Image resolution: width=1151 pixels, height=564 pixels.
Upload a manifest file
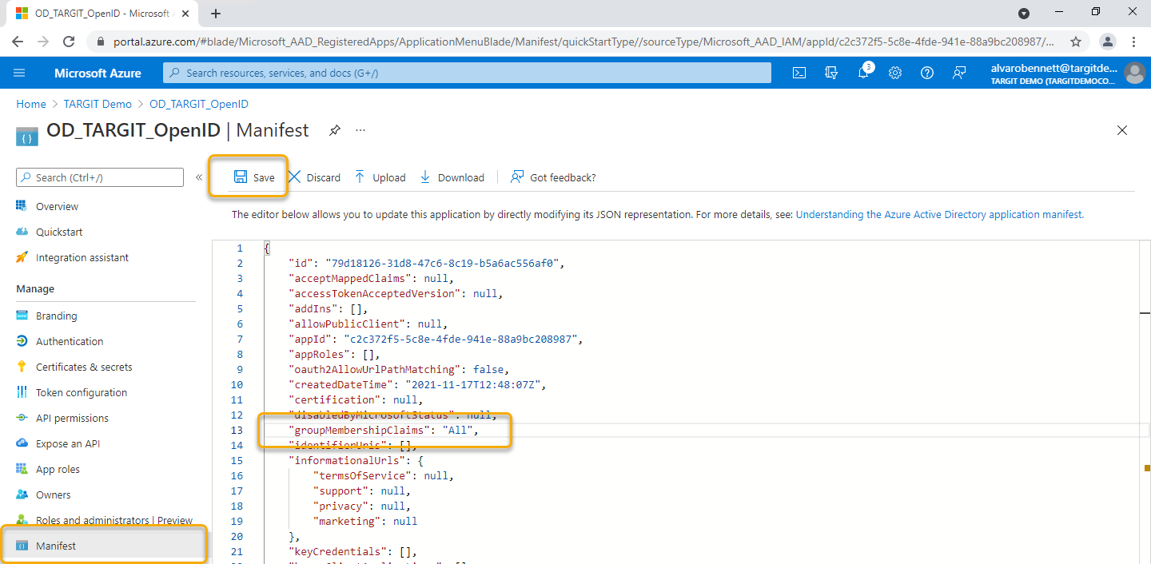380,177
